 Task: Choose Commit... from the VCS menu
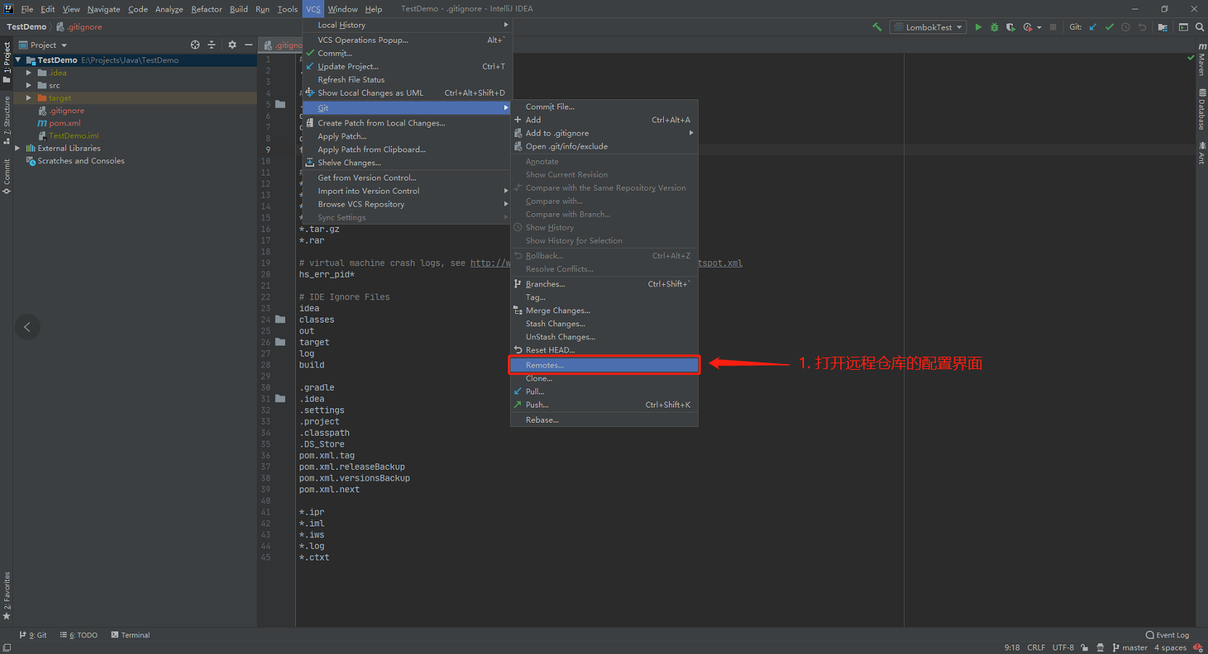click(x=408, y=53)
